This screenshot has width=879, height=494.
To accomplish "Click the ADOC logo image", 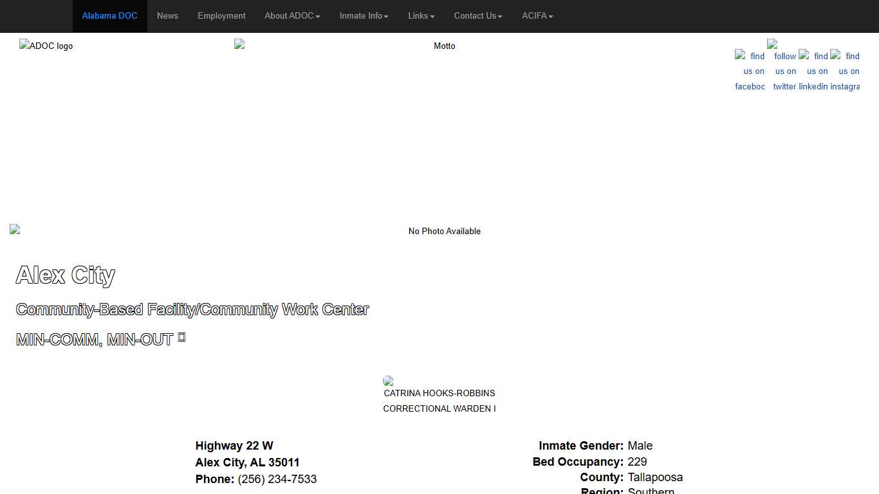I will 46,46.
